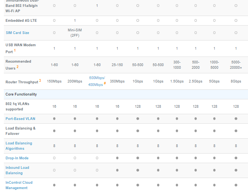
Task: Open the Inbound Load Balancing link
Action: (x=17, y=170)
